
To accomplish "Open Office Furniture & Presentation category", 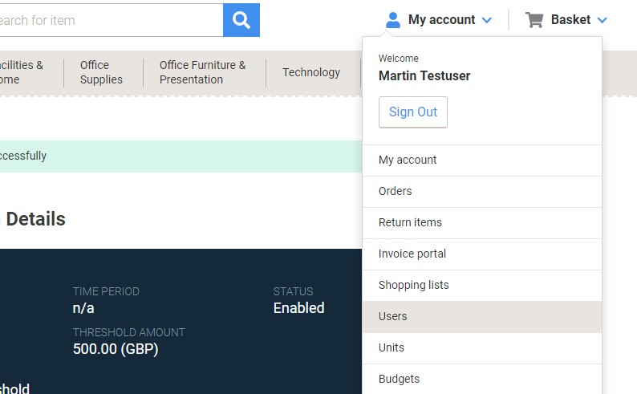I will (x=202, y=72).
